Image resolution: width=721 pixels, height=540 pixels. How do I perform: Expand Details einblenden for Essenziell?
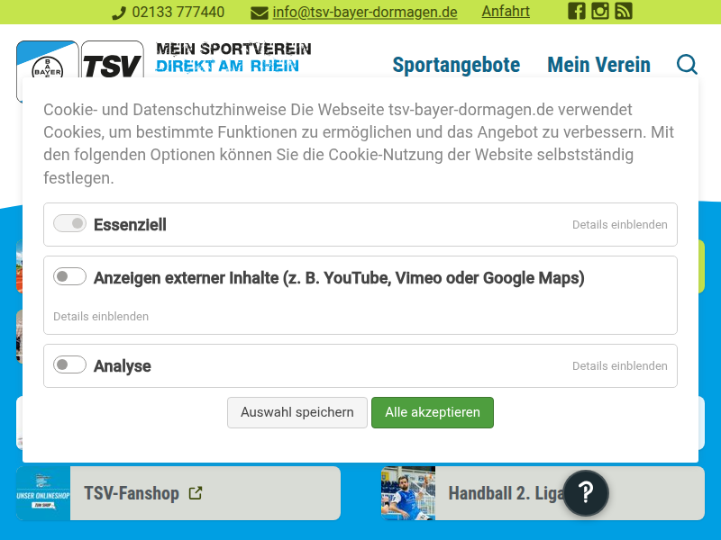coord(619,224)
